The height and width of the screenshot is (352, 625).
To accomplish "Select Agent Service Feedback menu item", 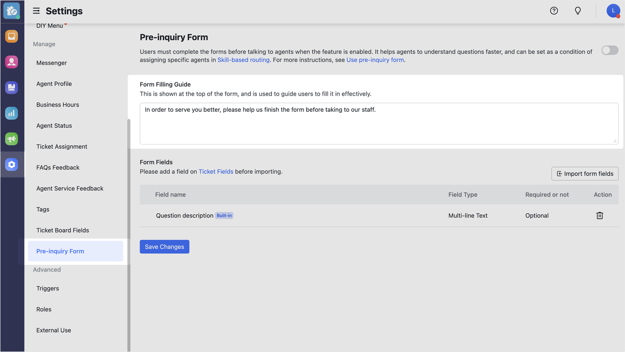I will (x=70, y=189).
